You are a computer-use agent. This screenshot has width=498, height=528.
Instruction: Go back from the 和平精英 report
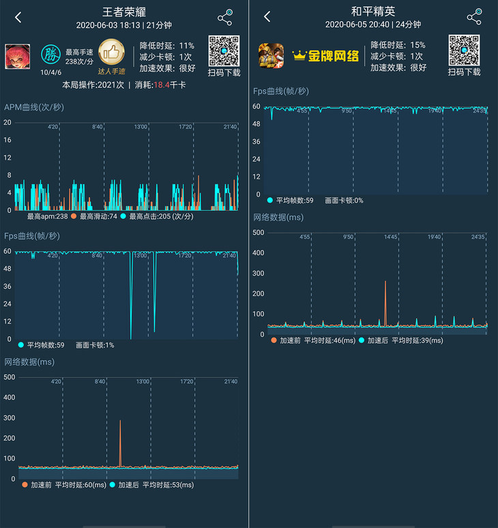pyautogui.click(x=267, y=17)
